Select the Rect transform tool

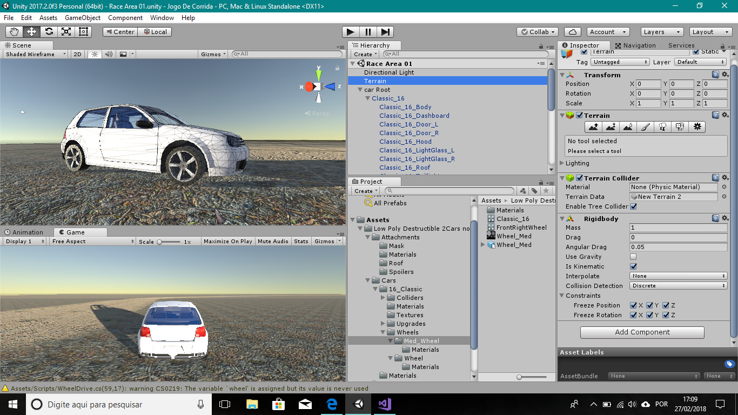(82, 31)
